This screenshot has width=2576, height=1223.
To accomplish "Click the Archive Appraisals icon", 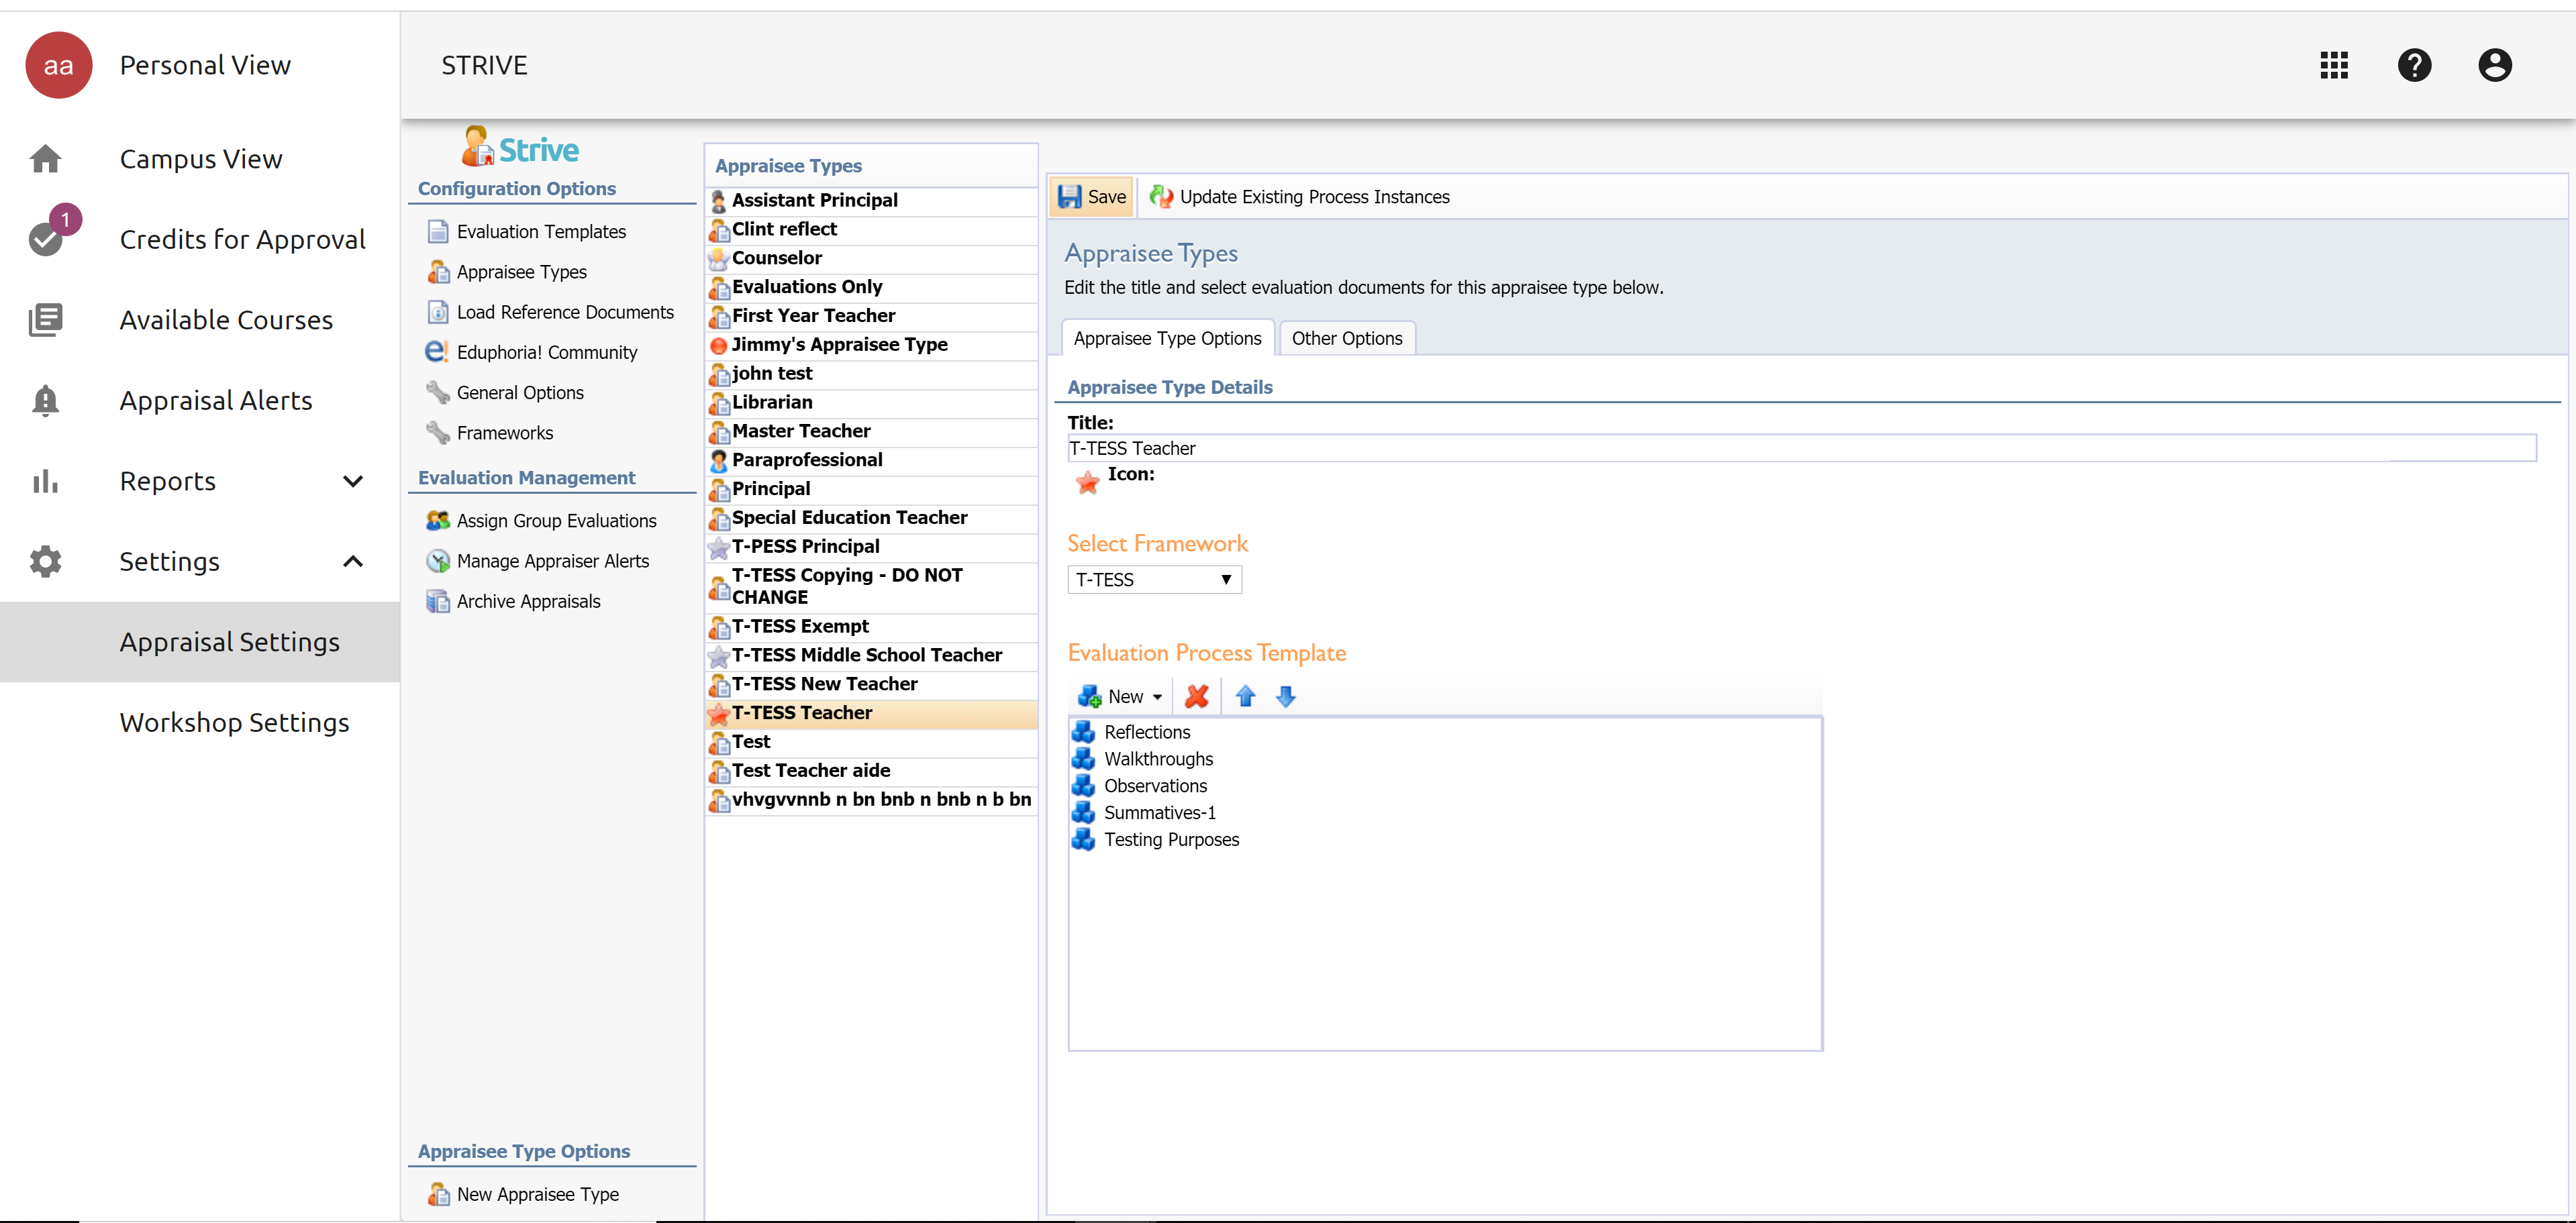I will pyautogui.click(x=438, y=602).
